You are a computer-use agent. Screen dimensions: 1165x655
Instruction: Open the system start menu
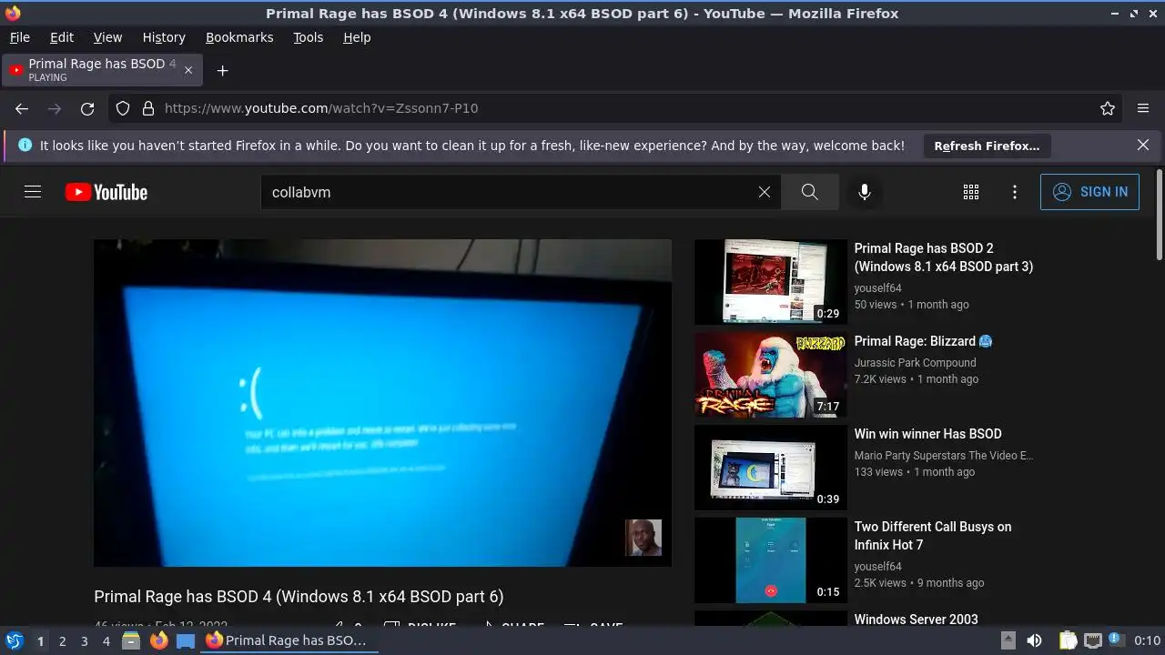(14, 640)
